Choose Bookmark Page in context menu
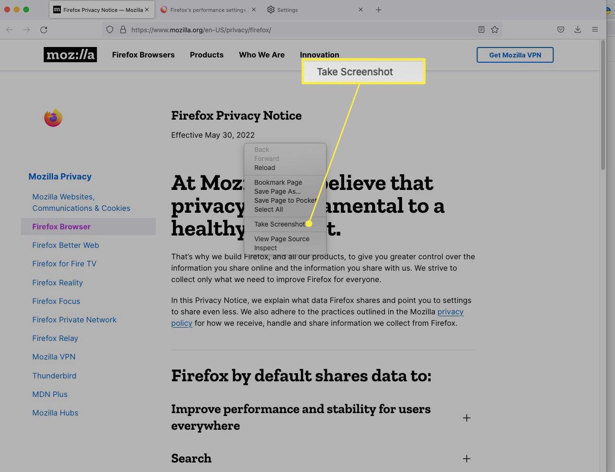 [x=285, y=182]
